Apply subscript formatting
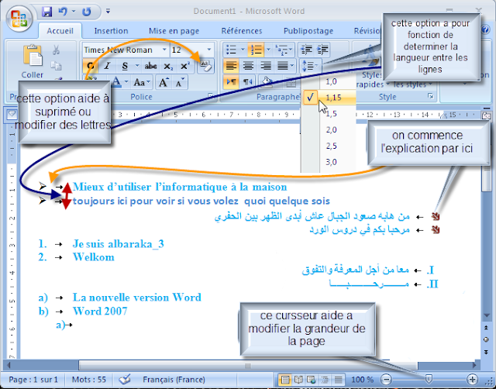Image resolution: width=496 pixels, height=389 pixels. point(167,66)
